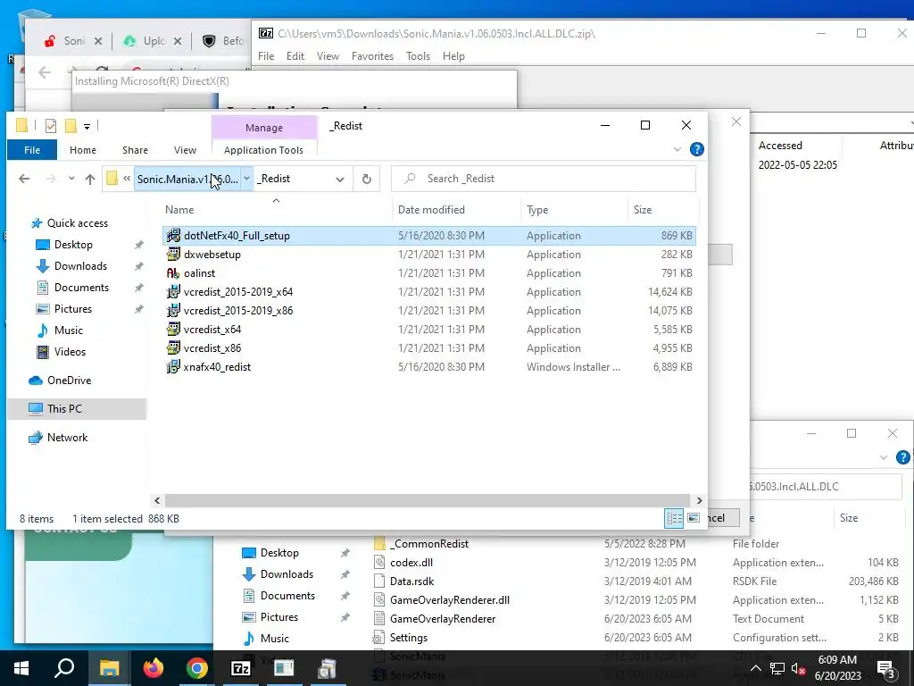
Task: Click the Explorer help question mark icon
Action: (696, 149)
